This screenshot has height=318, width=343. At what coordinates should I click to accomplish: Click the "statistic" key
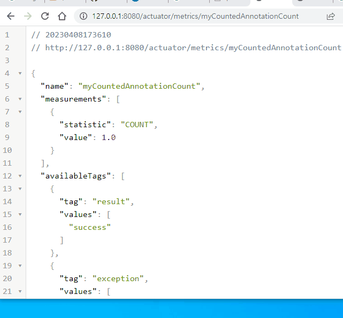(85, 125)
